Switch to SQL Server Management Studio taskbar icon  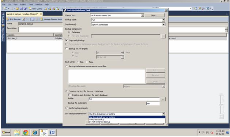pos(44,133)
